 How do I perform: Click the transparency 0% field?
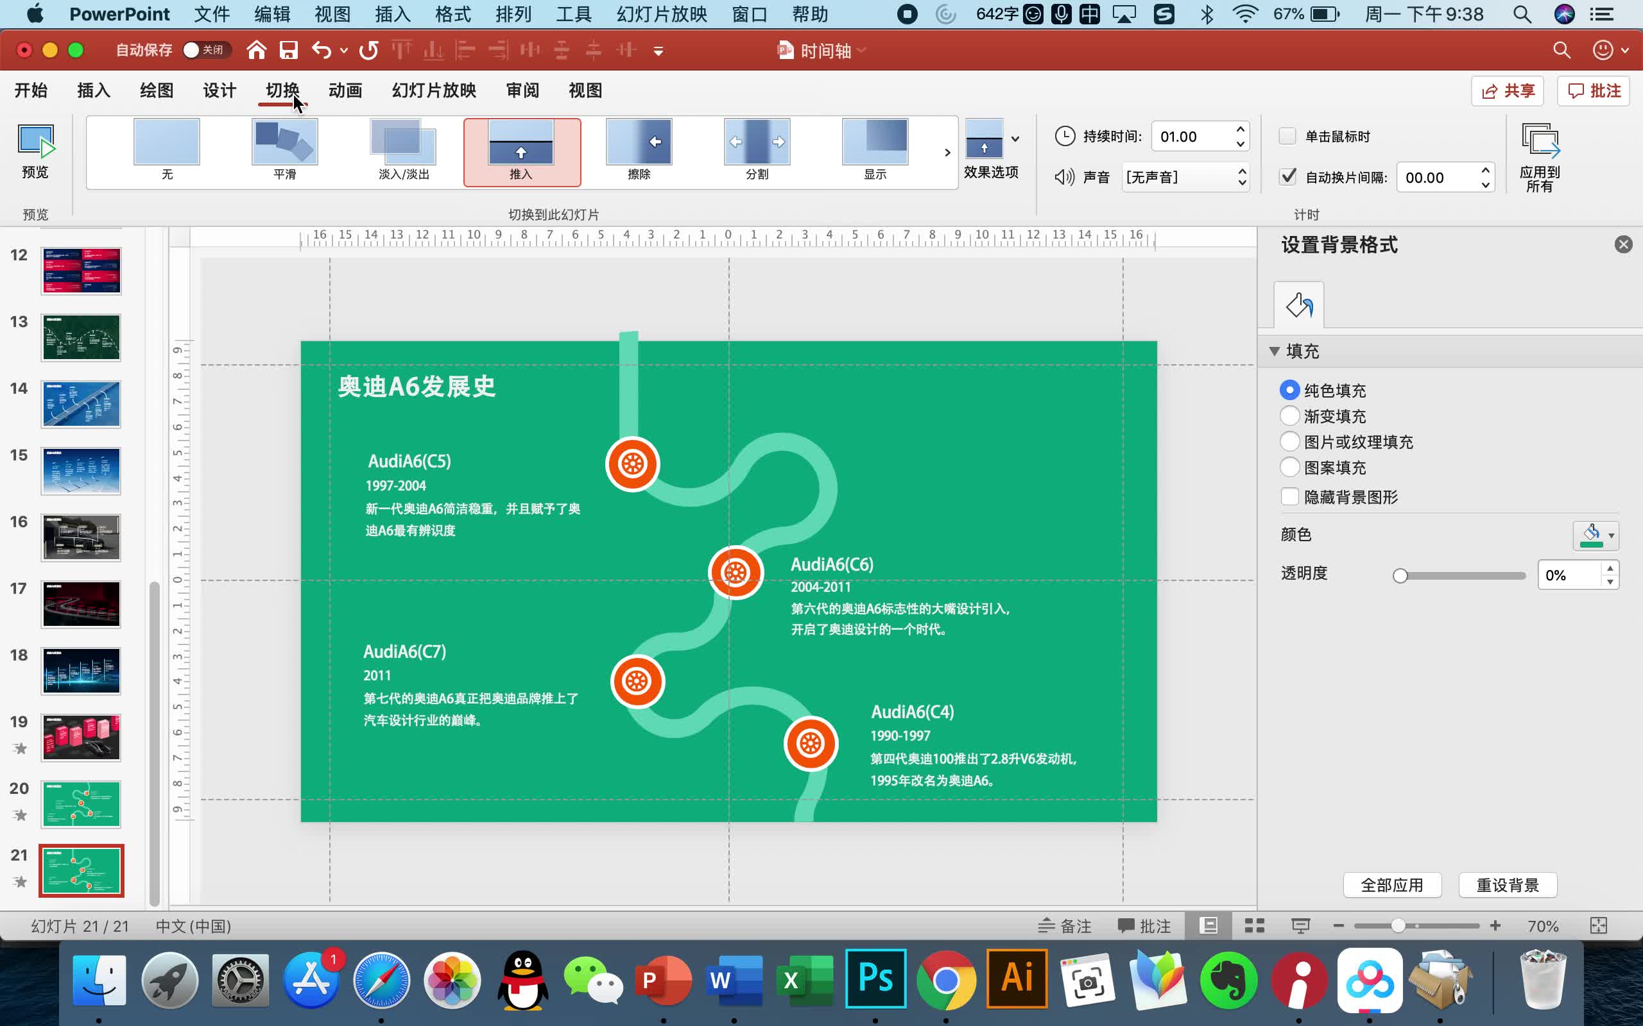[1570, 575]
